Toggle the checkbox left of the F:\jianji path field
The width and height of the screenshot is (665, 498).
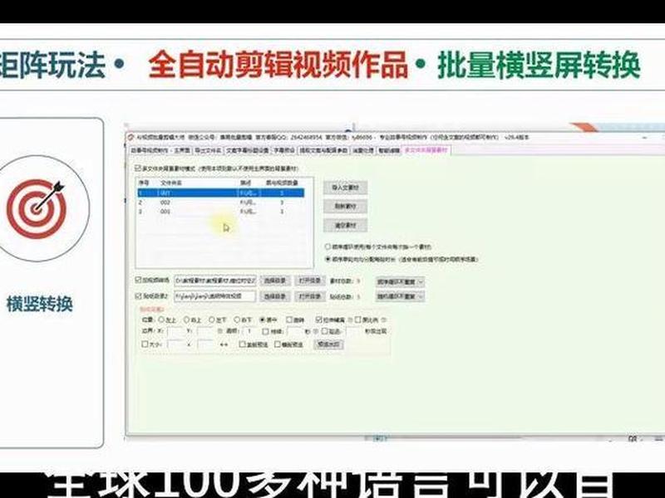point(138,296)
